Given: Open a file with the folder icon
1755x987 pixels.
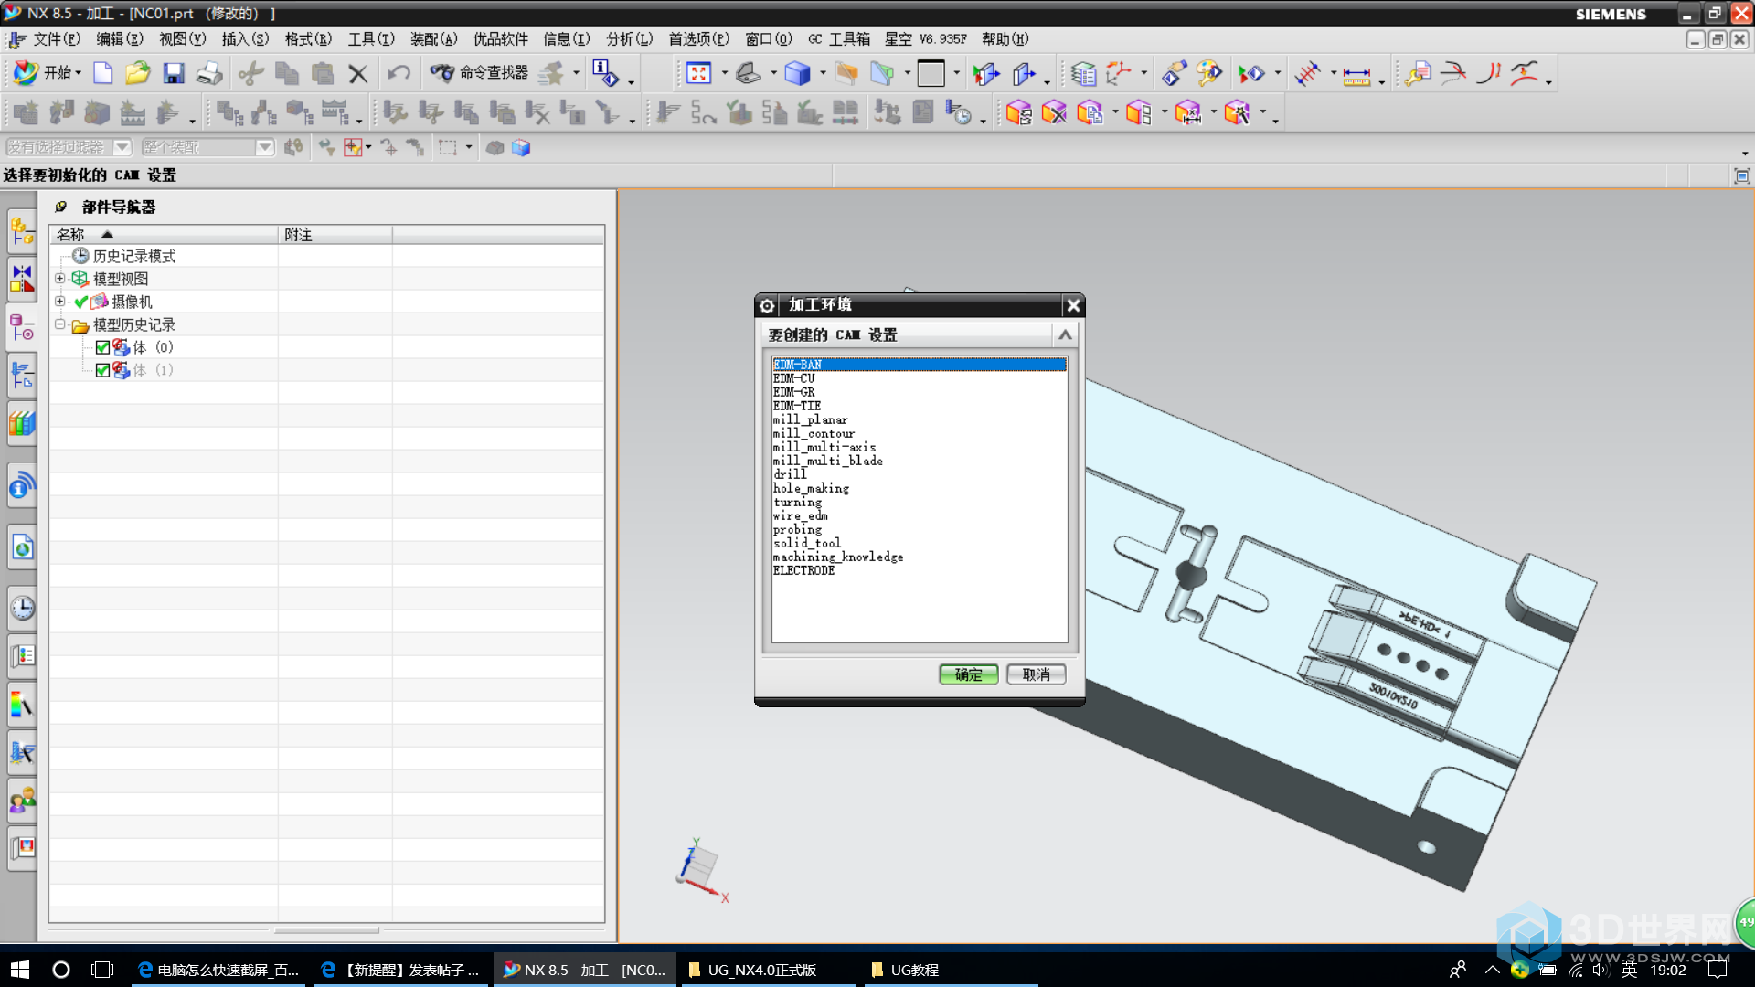Looking at the screenshot, I should pos(137,73).
